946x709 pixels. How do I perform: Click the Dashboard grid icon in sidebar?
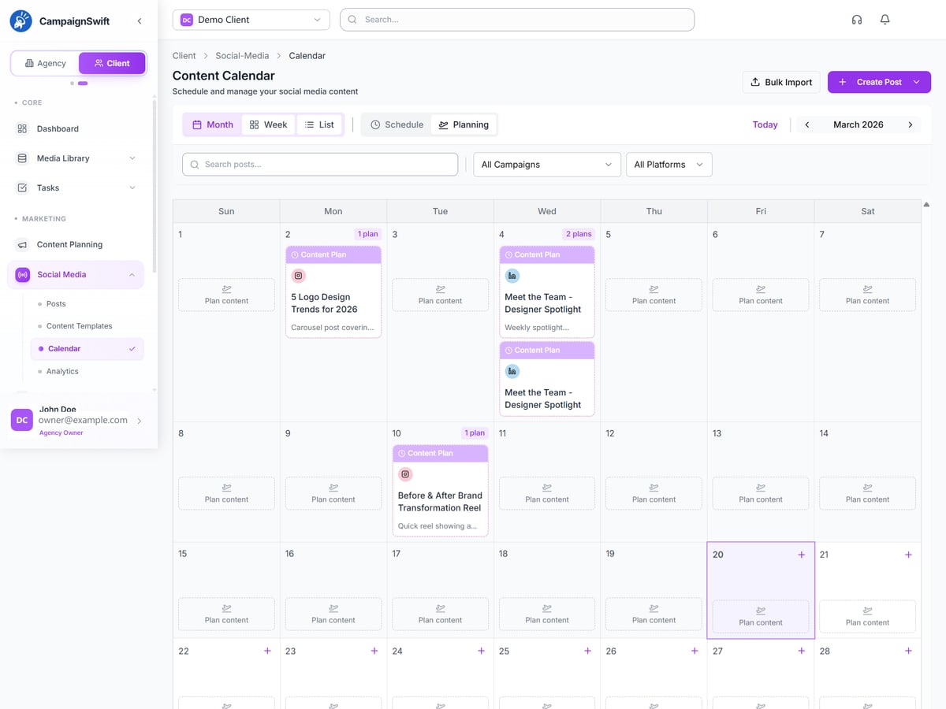pos(22,128)
